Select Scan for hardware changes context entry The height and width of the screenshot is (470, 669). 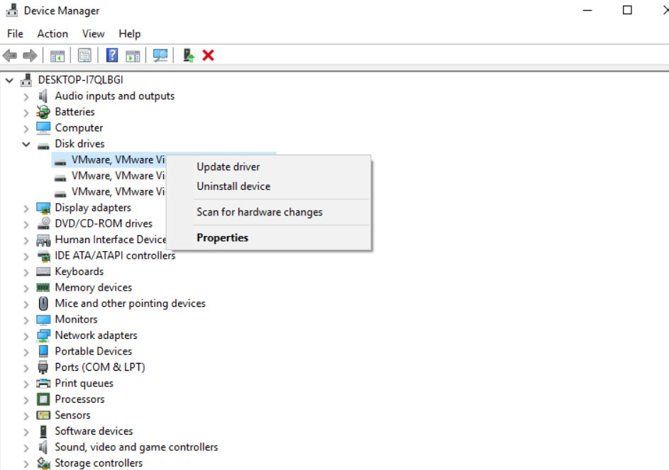pyautogui.click(x=269, y=212)
